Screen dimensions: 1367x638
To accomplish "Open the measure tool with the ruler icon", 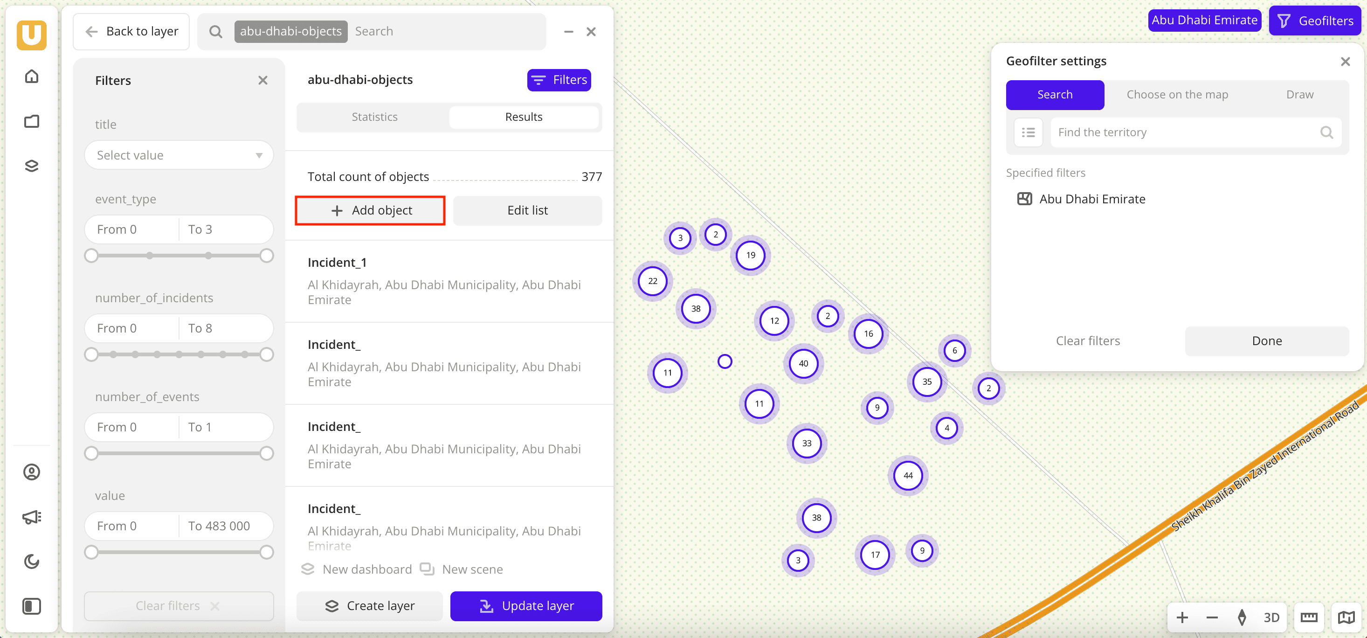I will (1309, 617).
